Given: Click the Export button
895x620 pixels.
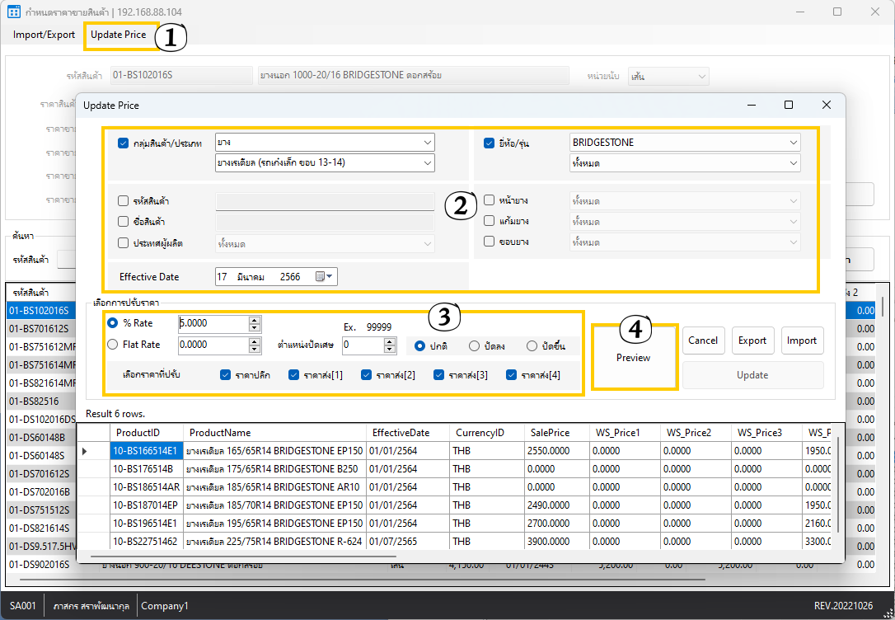Looking at the screenshot, I should [x=752, y=341].
